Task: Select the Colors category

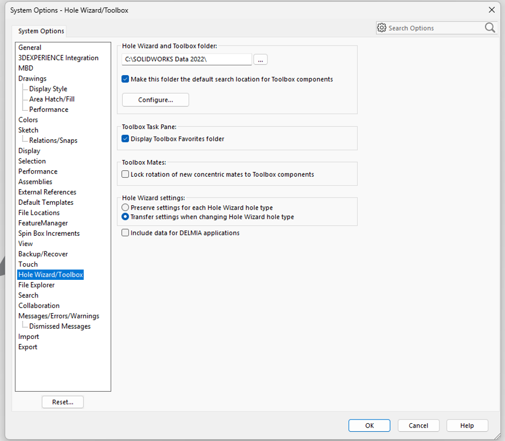Action: tap(28, 120)
